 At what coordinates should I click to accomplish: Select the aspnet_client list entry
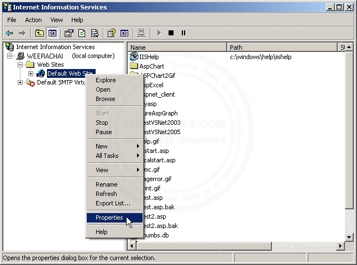pos(159,94)
